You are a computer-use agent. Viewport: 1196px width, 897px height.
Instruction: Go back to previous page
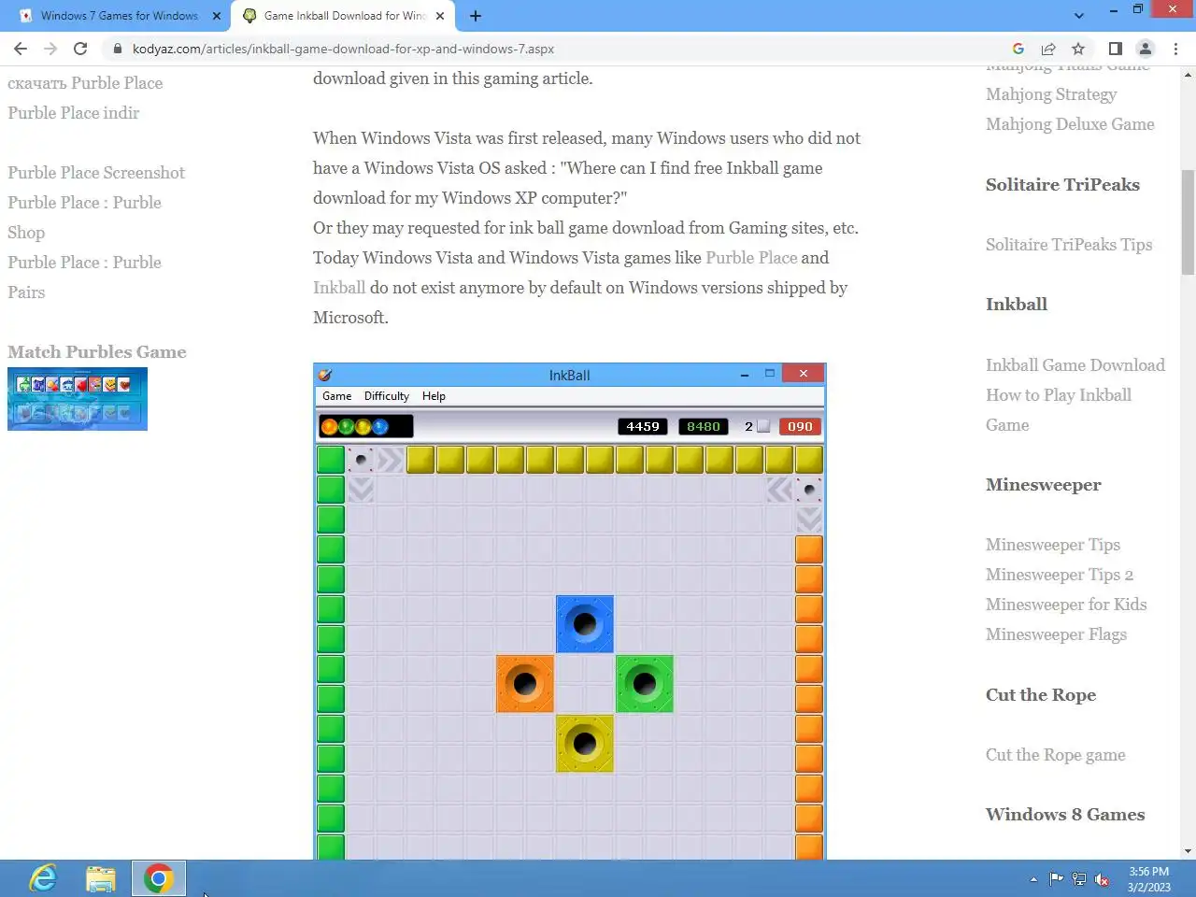point(21,49)
